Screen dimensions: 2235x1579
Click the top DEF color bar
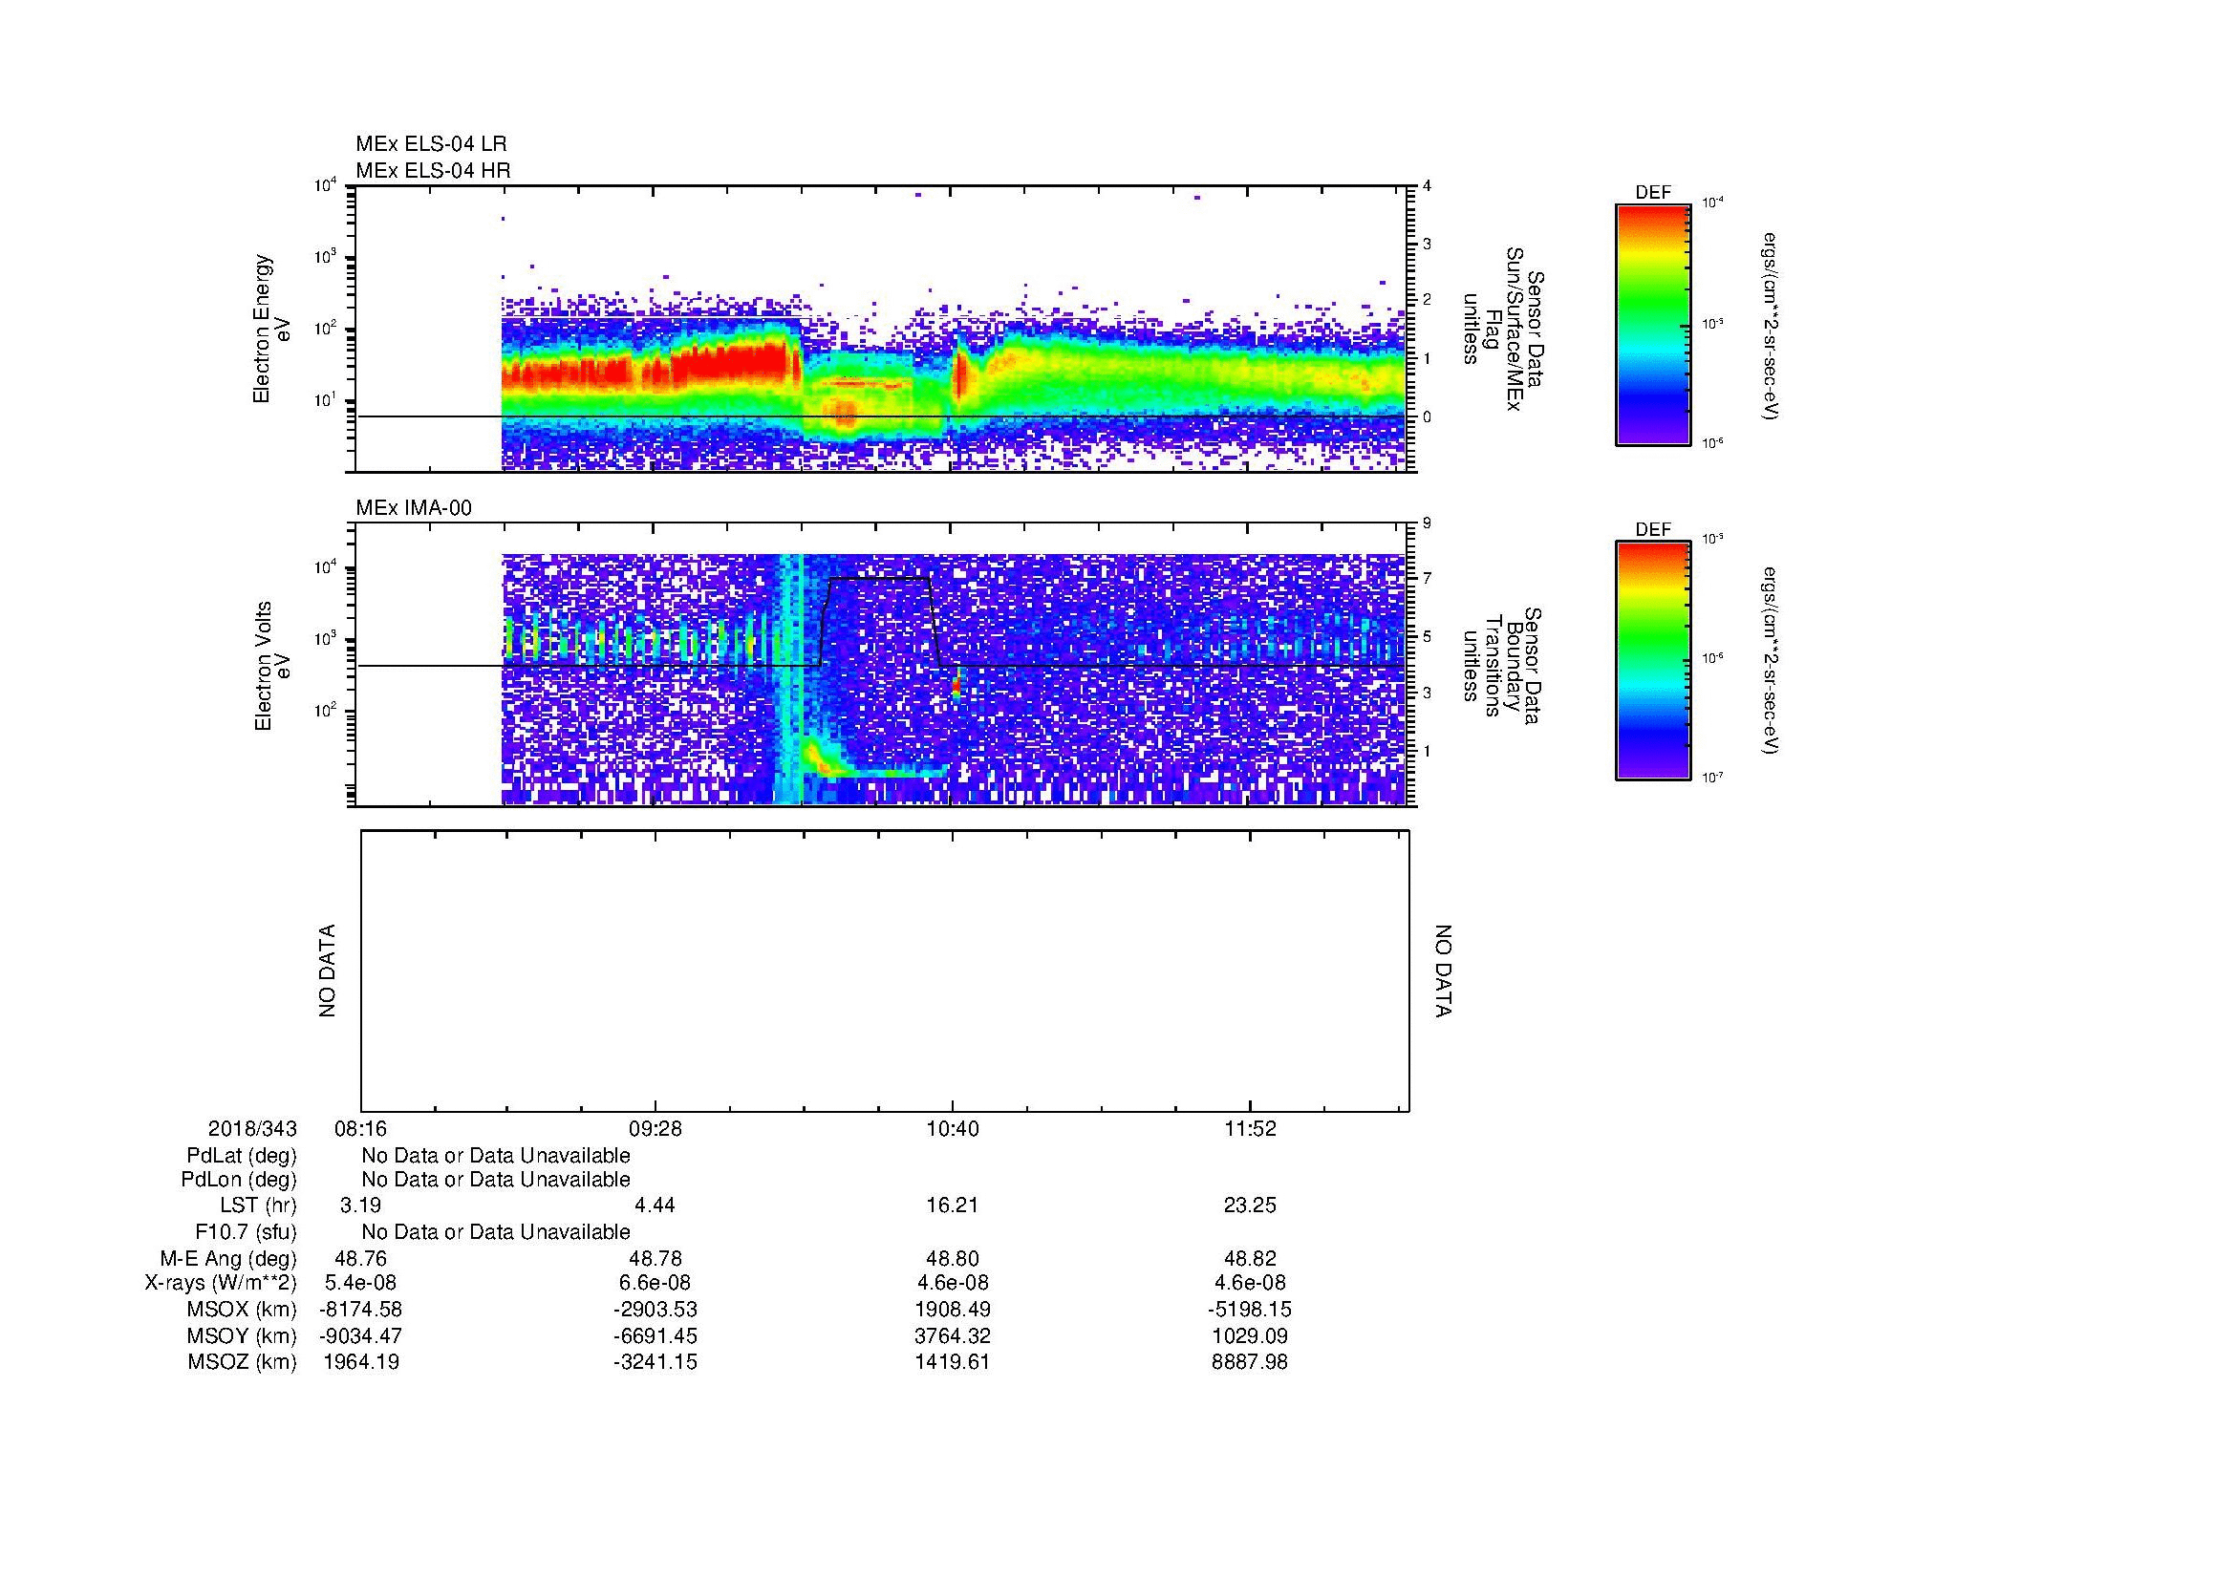pyautogui.click(x=1653, y=324)
